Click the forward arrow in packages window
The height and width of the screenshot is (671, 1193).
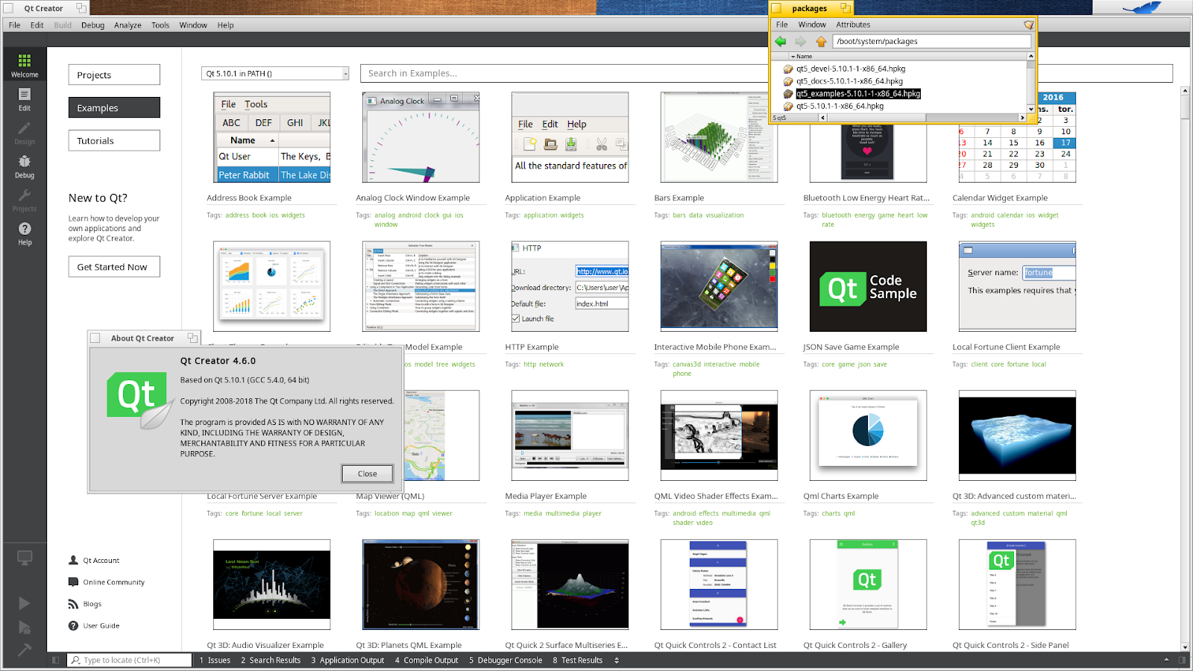(800, 42)
